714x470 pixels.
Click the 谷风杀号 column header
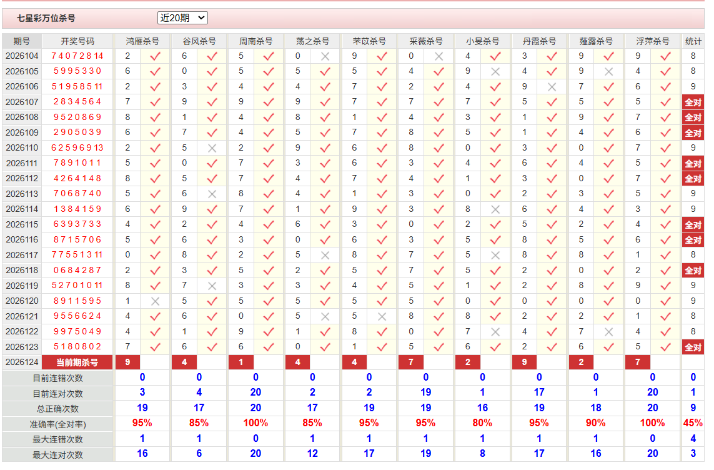199,41
